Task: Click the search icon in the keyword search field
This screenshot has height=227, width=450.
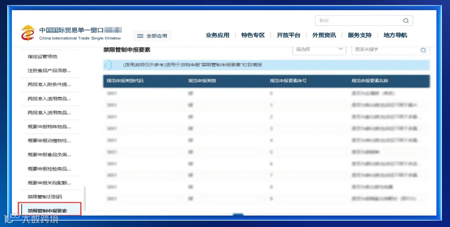Action: (x=423, y=50)
